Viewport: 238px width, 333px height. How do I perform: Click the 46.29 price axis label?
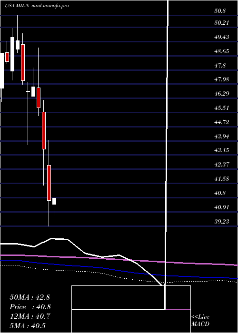point(222,93)
